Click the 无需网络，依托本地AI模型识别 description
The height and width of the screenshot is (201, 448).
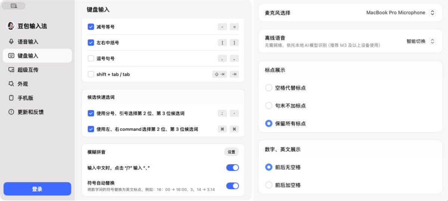click(x=323, y=45)
